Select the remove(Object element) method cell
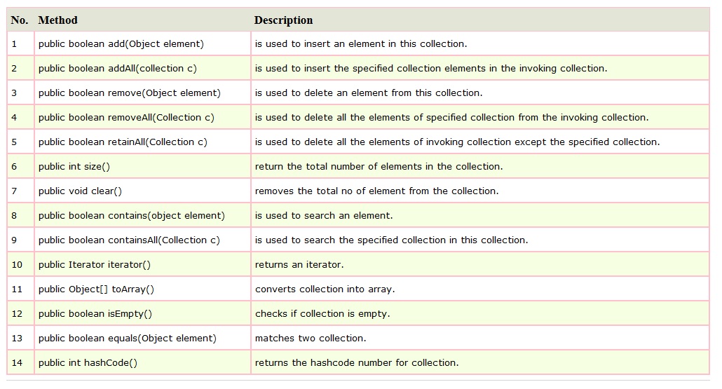 (x=129, y=93)
